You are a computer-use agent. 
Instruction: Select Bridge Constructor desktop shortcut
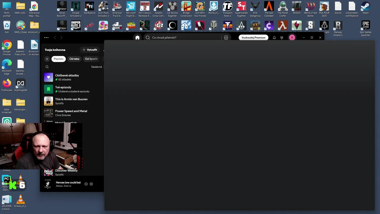tap(186, 9)
